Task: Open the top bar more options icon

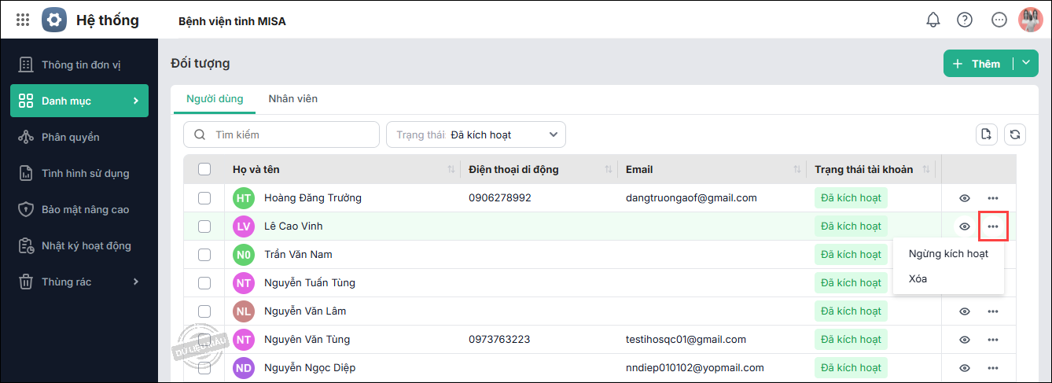Action: (x=999, y=20)
